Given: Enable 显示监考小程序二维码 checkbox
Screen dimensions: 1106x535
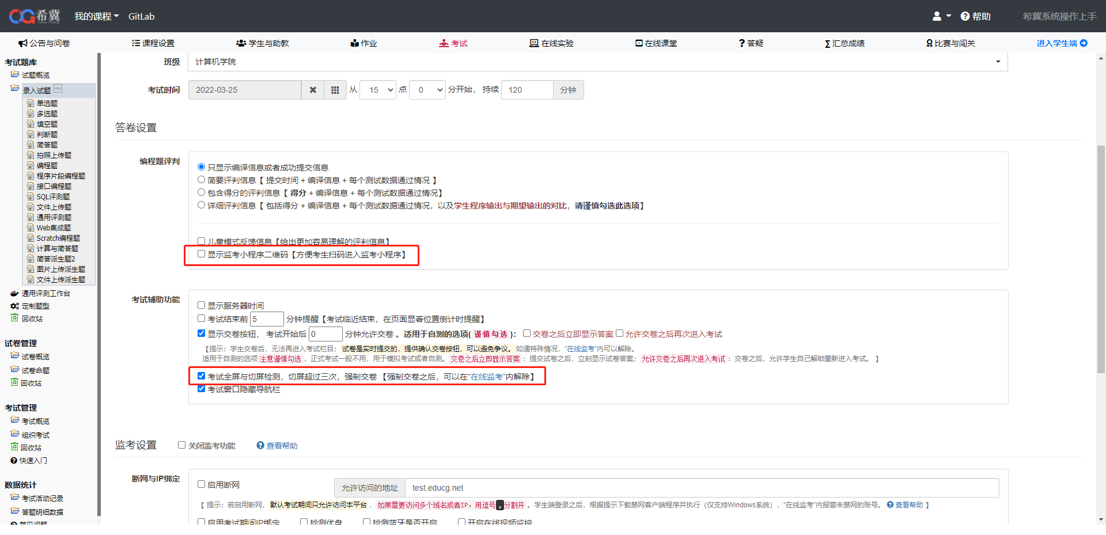Looking at the screenshot, I should [x=201, y=254].
